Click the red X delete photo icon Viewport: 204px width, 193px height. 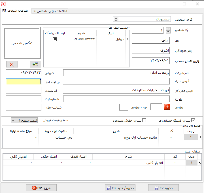click(12, 64)
